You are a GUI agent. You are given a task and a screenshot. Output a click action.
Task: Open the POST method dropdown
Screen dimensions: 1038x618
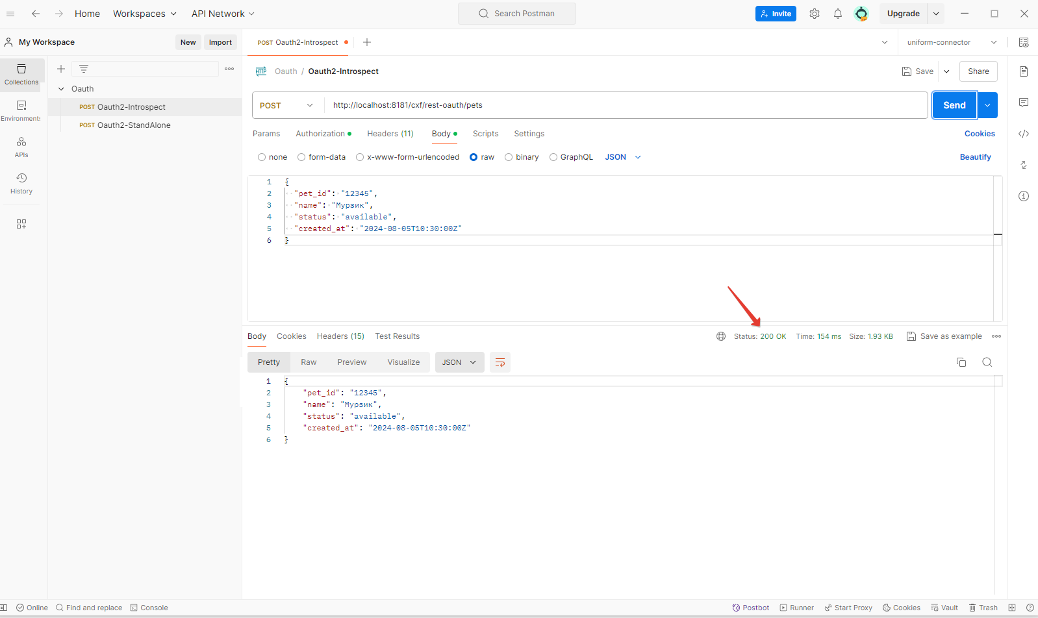286,105
